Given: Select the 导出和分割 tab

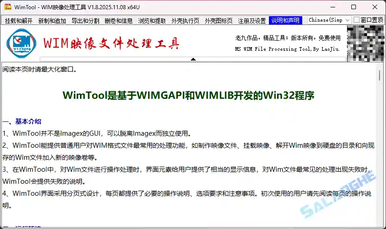Looking at the screenshot, I should (86, 21).
